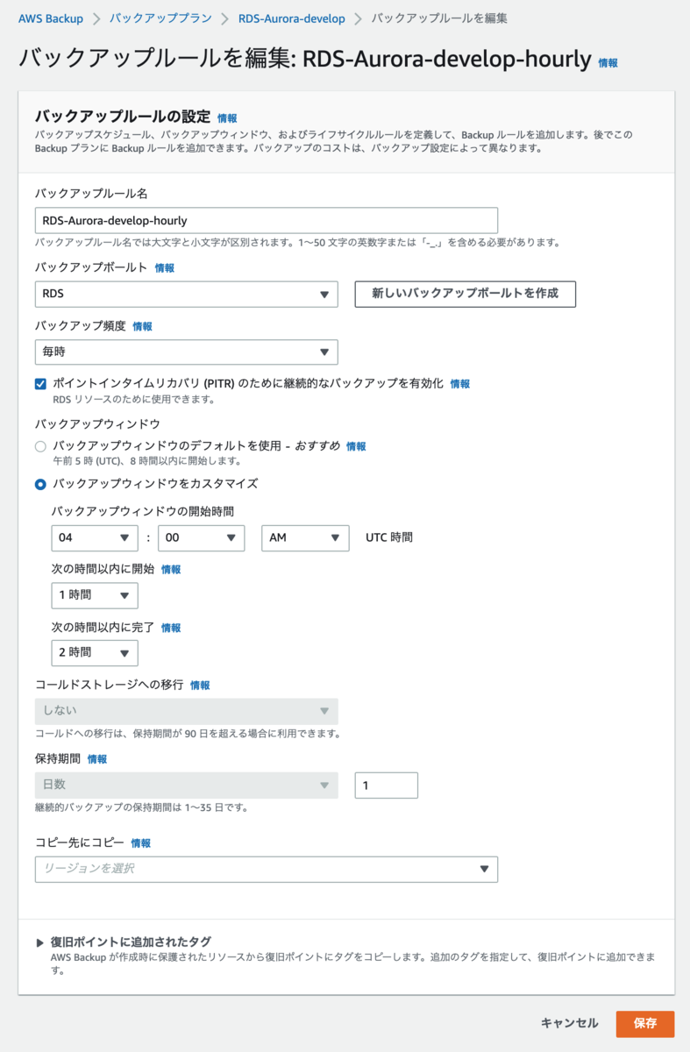Click the disabled 日数 retention unit dropdown
The image size is (690, 1052).
[187, 785]
